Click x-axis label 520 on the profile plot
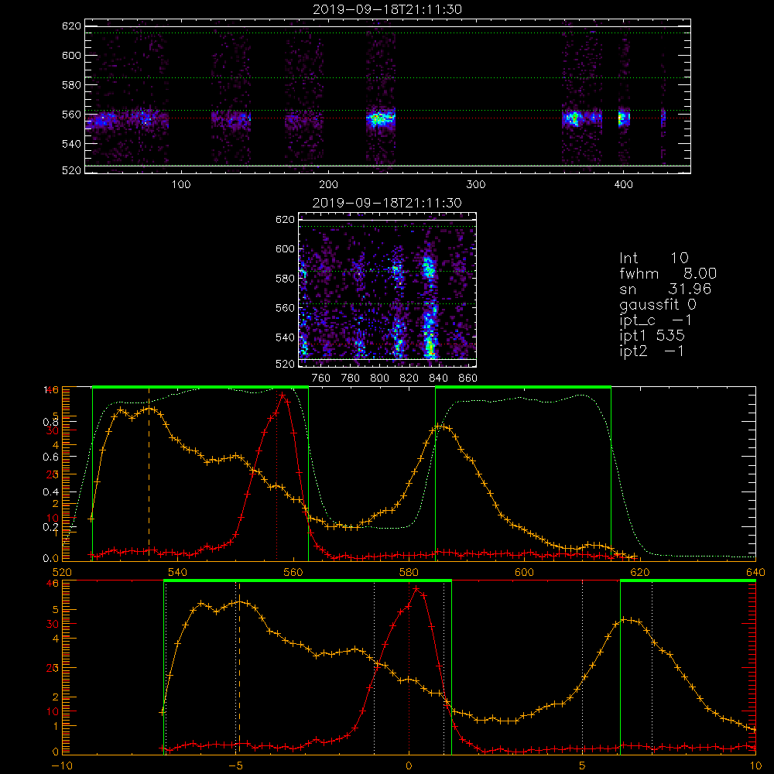774x774 pixels. tap(62, 573)
